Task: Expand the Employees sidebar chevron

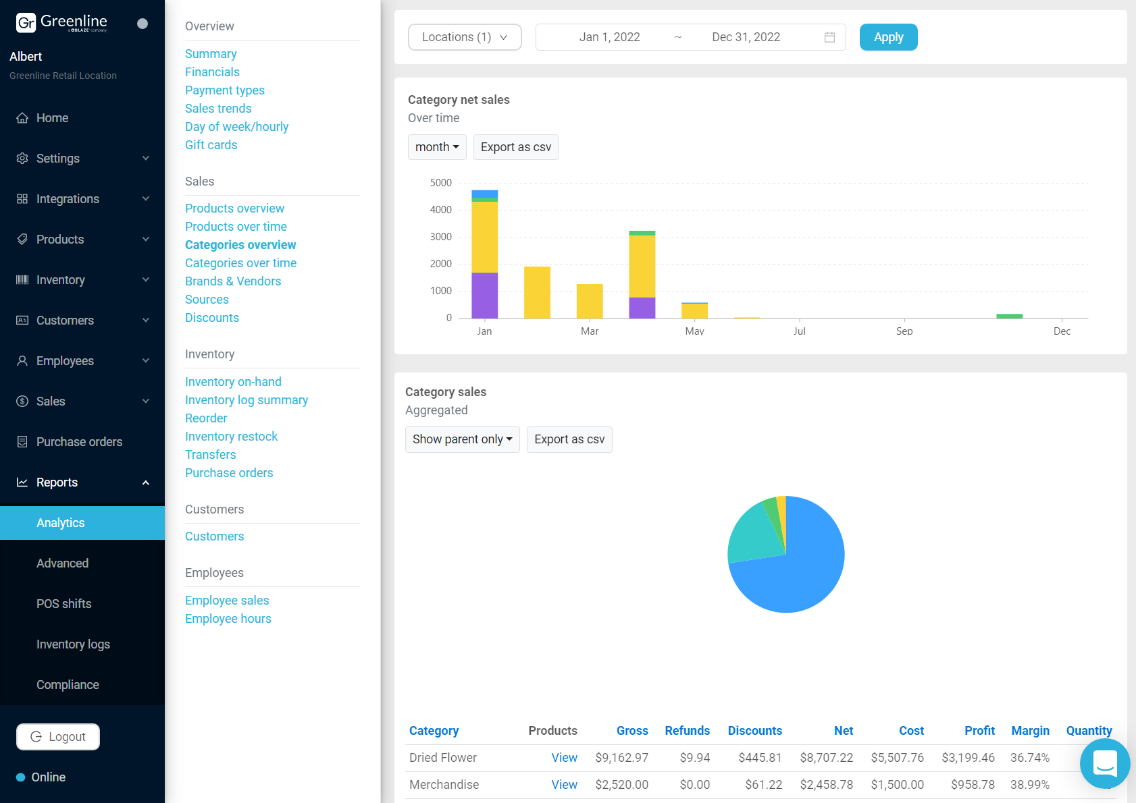Action: (x=146, y=361)
